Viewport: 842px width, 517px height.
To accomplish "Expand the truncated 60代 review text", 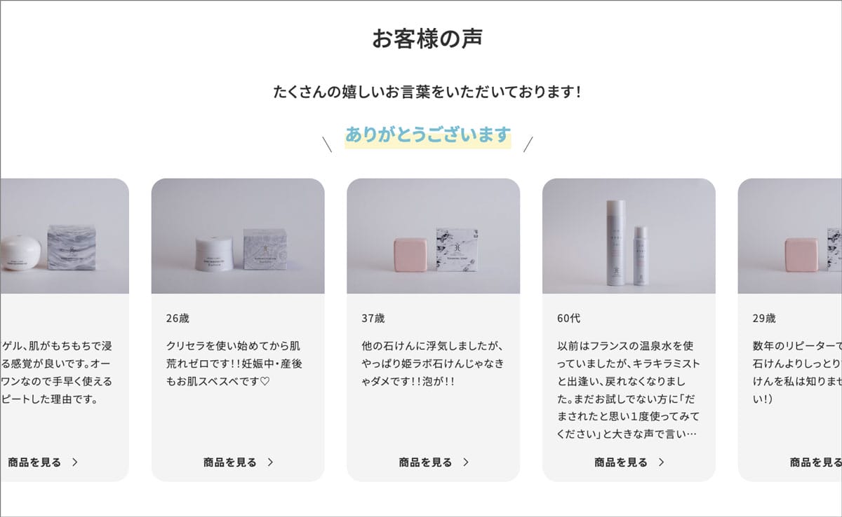I will pos(628,390).
